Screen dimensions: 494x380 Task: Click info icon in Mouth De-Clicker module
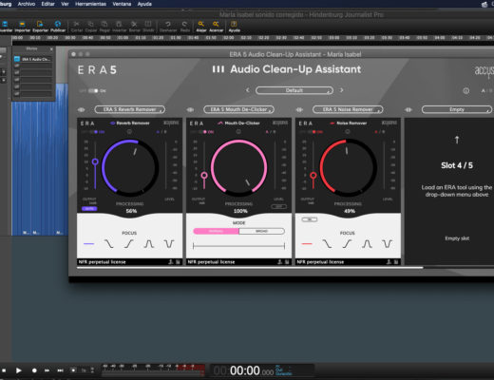(238, 131)
